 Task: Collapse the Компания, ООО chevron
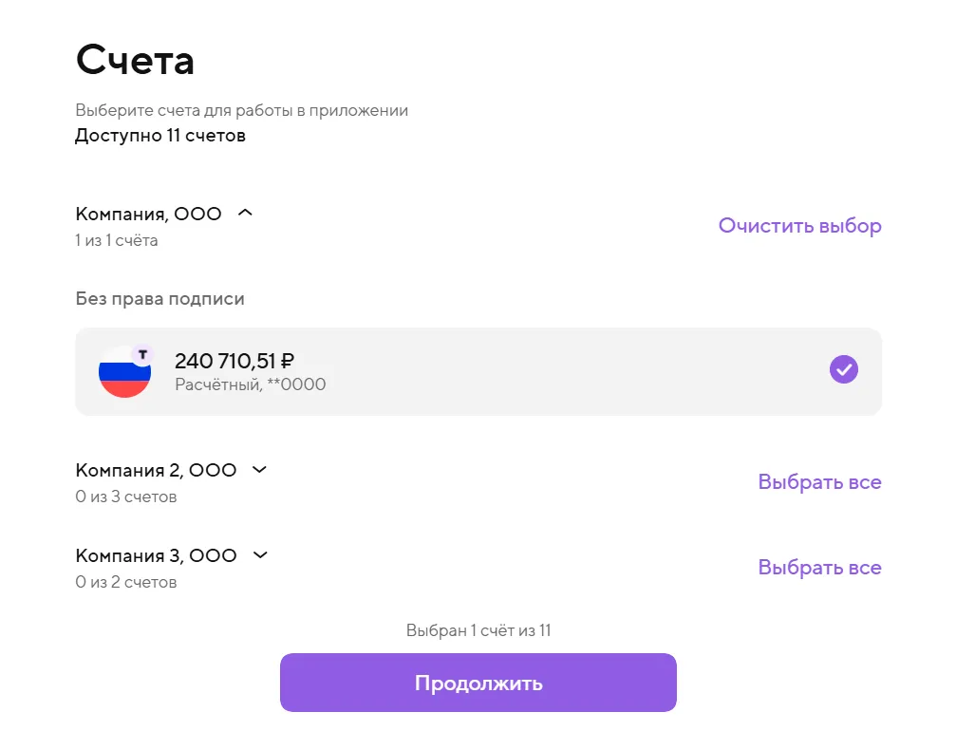tap(245, 214)
